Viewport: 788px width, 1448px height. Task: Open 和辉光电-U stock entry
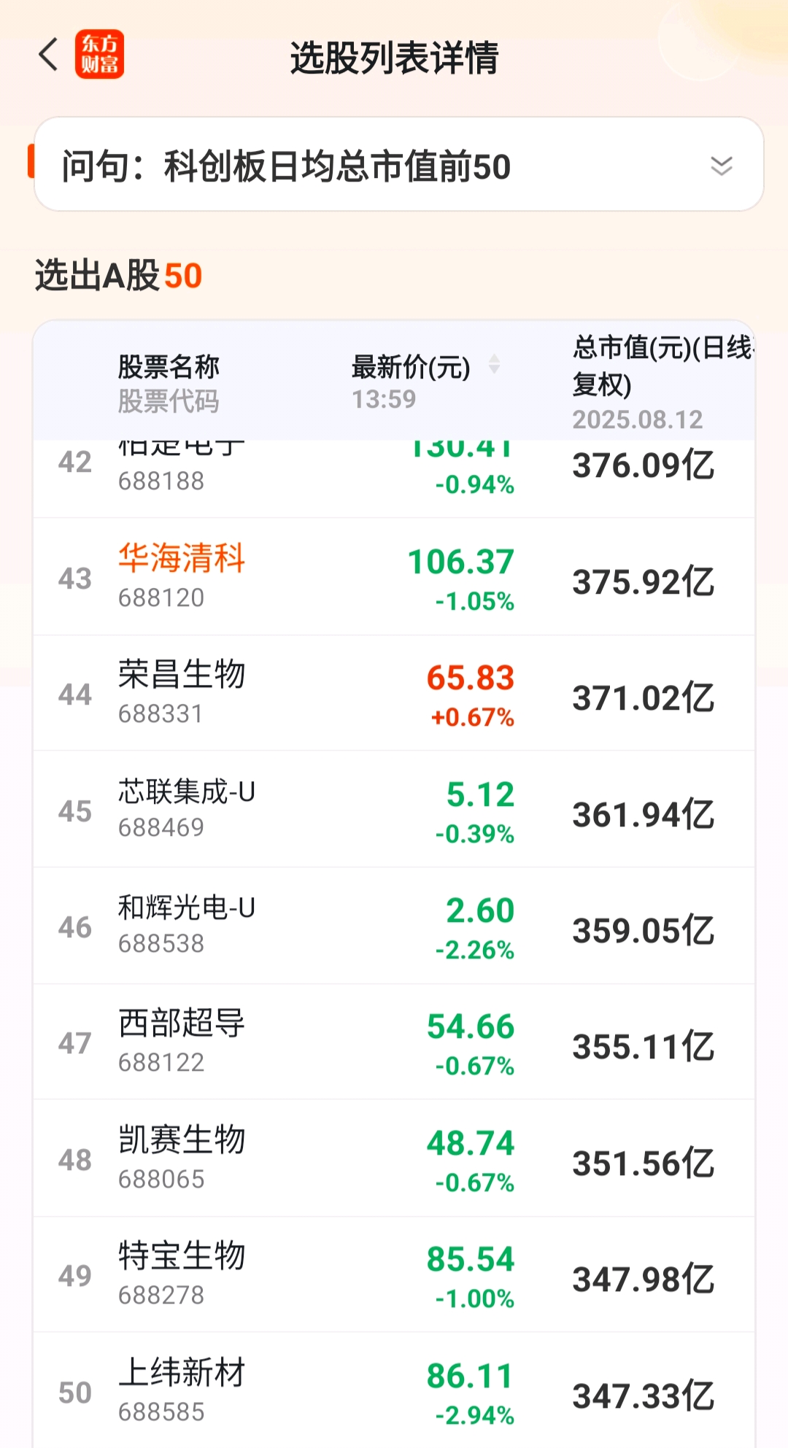coord(394,926)
